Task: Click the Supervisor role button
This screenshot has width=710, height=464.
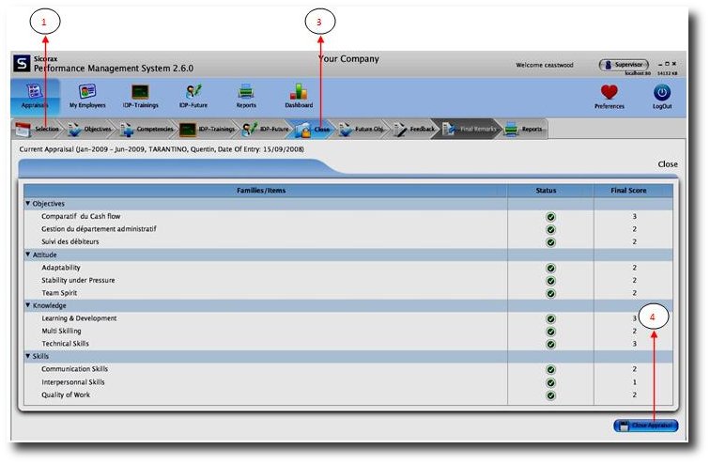Action: tap(624, 65)
